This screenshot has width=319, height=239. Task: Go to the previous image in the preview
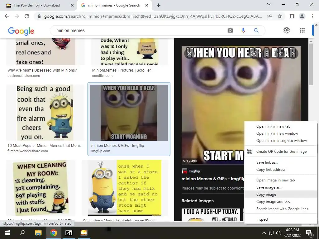point(280,54)
